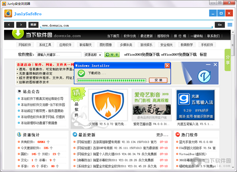Open 软件分类 in site navigation

click(x=130, y=36)
